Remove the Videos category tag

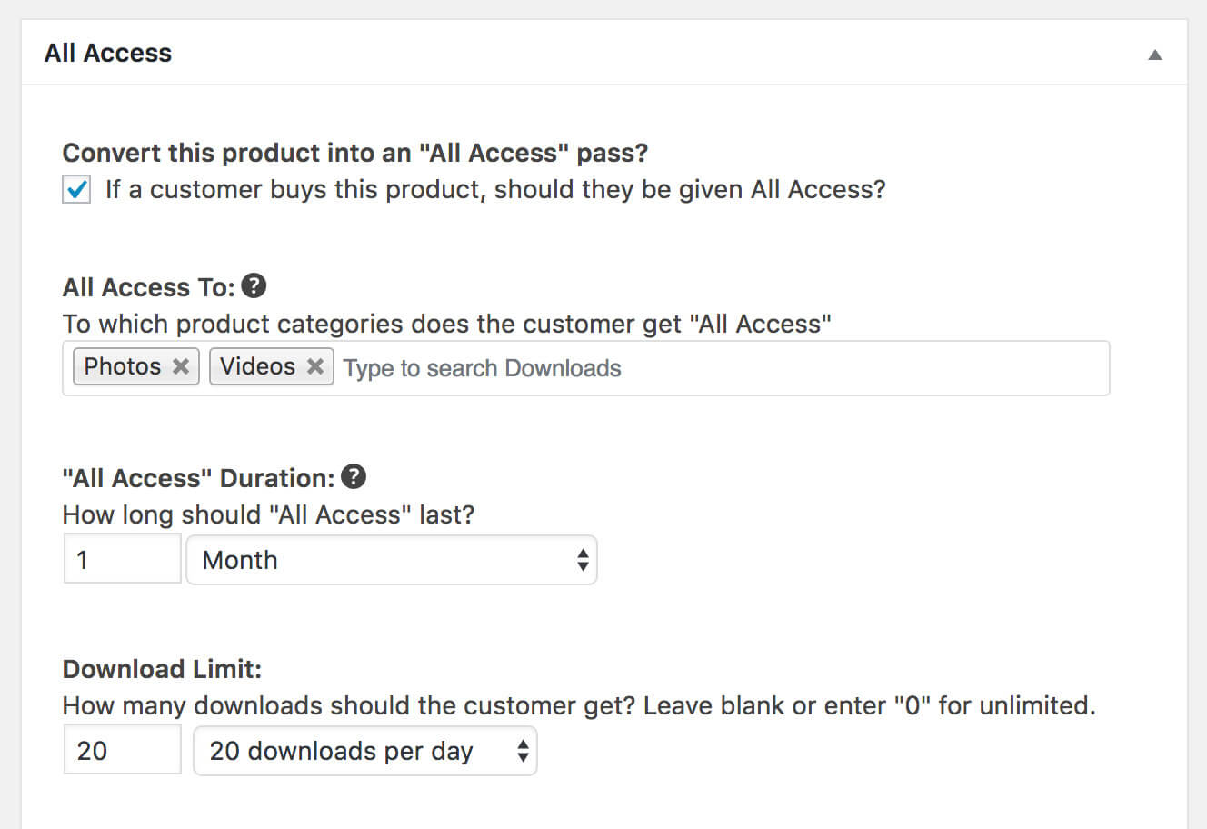point(315,366)
